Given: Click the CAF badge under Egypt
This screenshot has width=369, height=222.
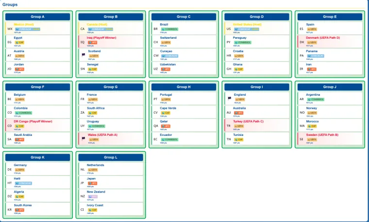Looking at the screenshot, I should click(19, 43).
